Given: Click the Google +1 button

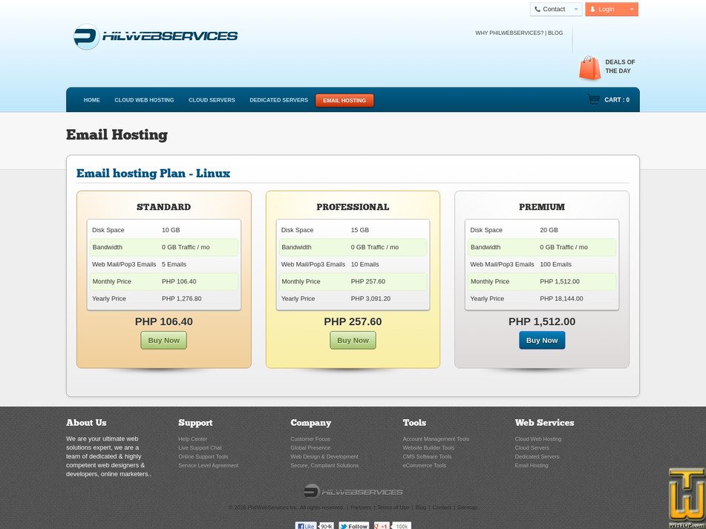Looking at the screenshot, I should (382, 526).
